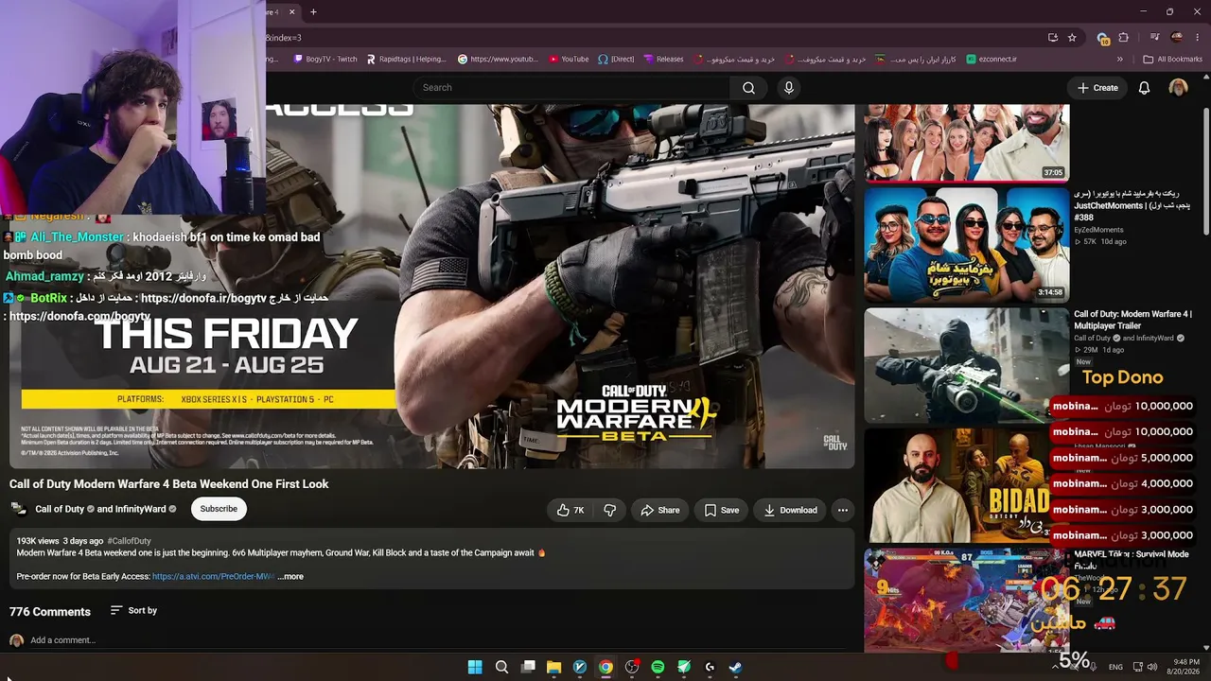1211x681 pixels.
Task: Open Windows taskbar search
Action: tap(501, 667)
